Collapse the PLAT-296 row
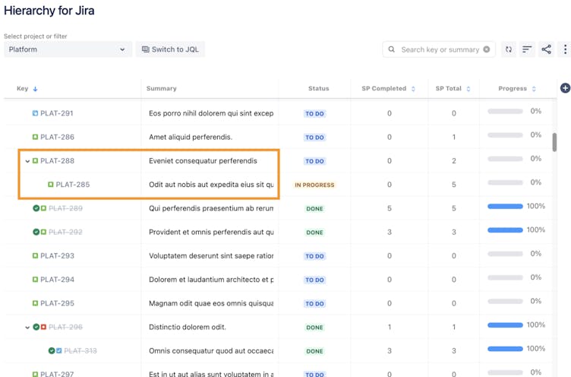The width and height of the screenshot is (571, 377). (27, 328)
